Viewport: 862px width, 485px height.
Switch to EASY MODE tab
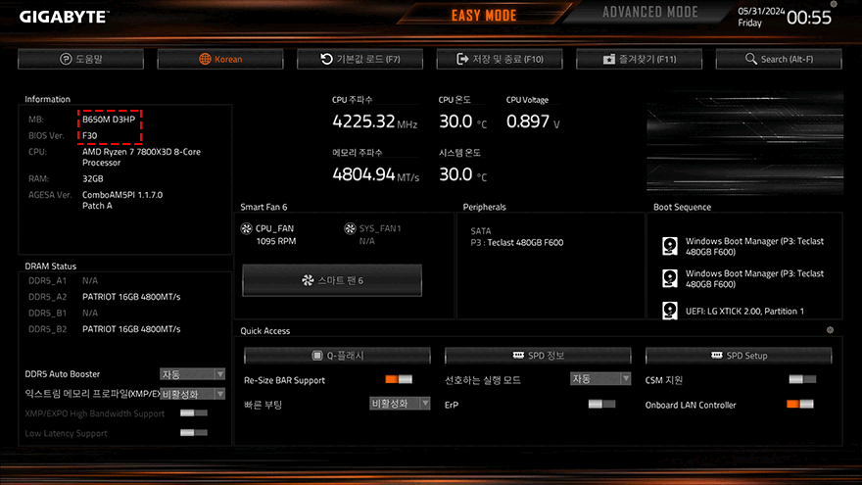click(x=484, y=15)
